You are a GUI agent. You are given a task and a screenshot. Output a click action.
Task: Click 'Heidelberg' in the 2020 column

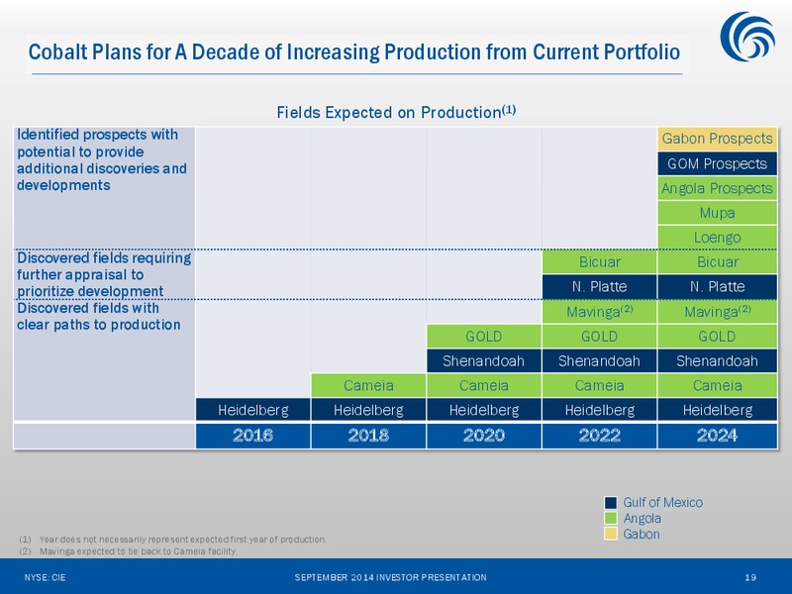point(484,410)
